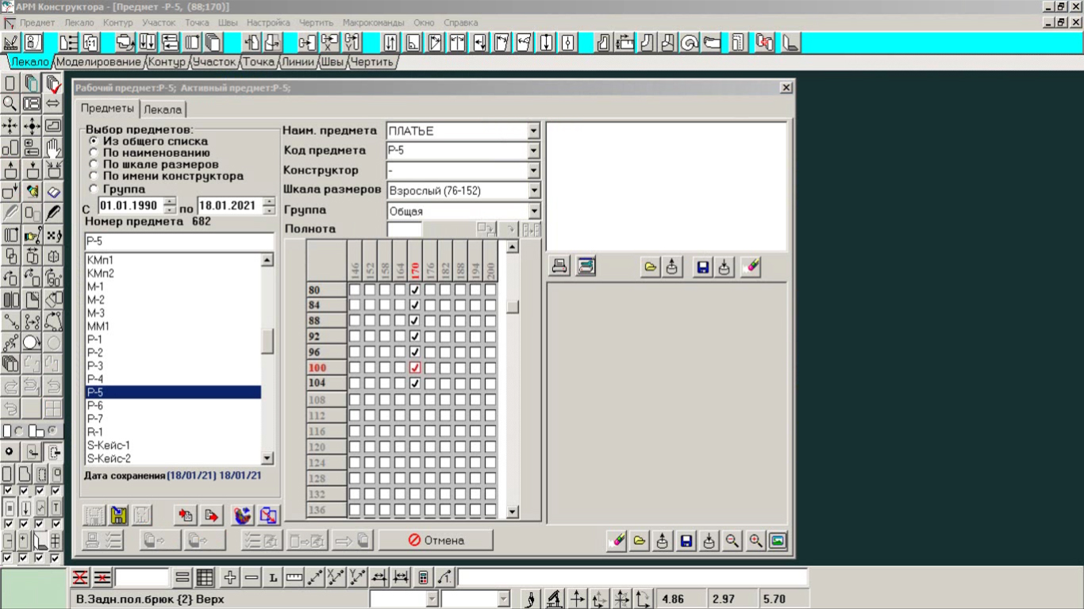Uncheck size 80 height 170 checkbox
Viewport: 1084px width, 609px height.
[x=415, y=290]
